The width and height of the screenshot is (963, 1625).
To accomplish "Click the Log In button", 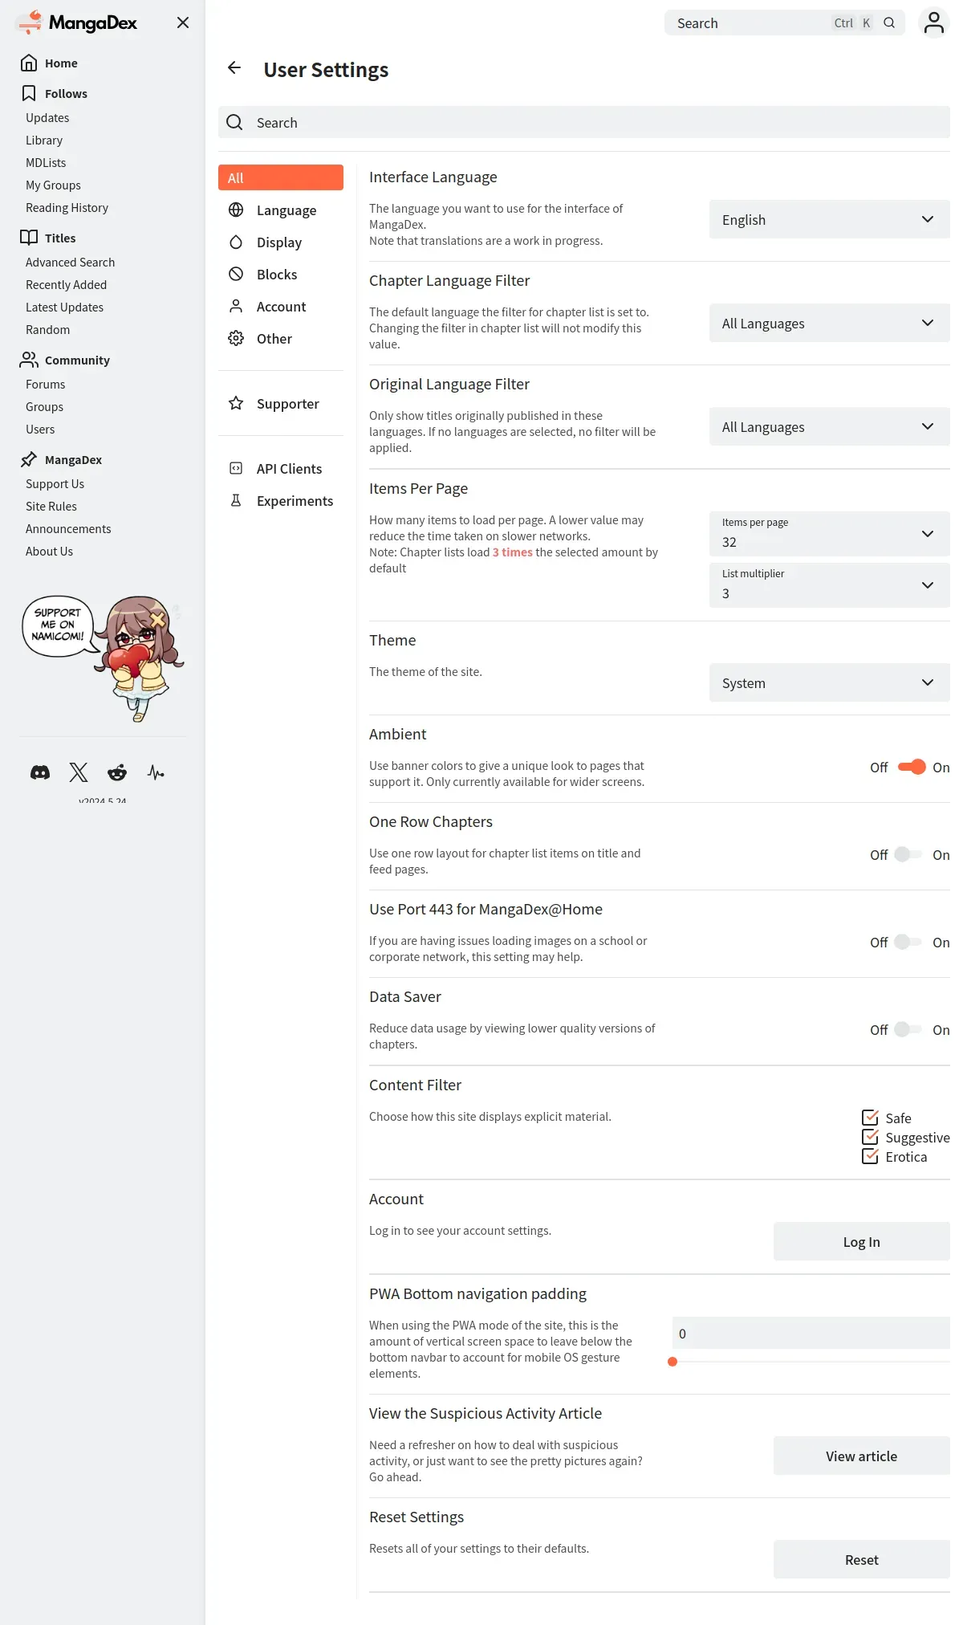I will (x=862, y=1241).
